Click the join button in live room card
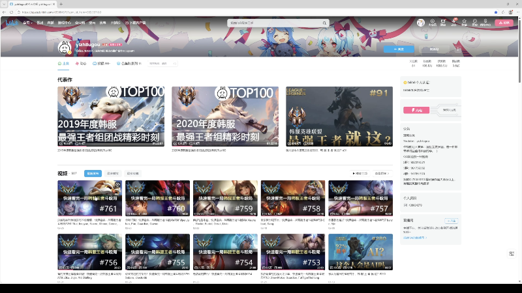The width and height of the screenshot is (522, 293). pyautogui.click(x=451, y=221)
